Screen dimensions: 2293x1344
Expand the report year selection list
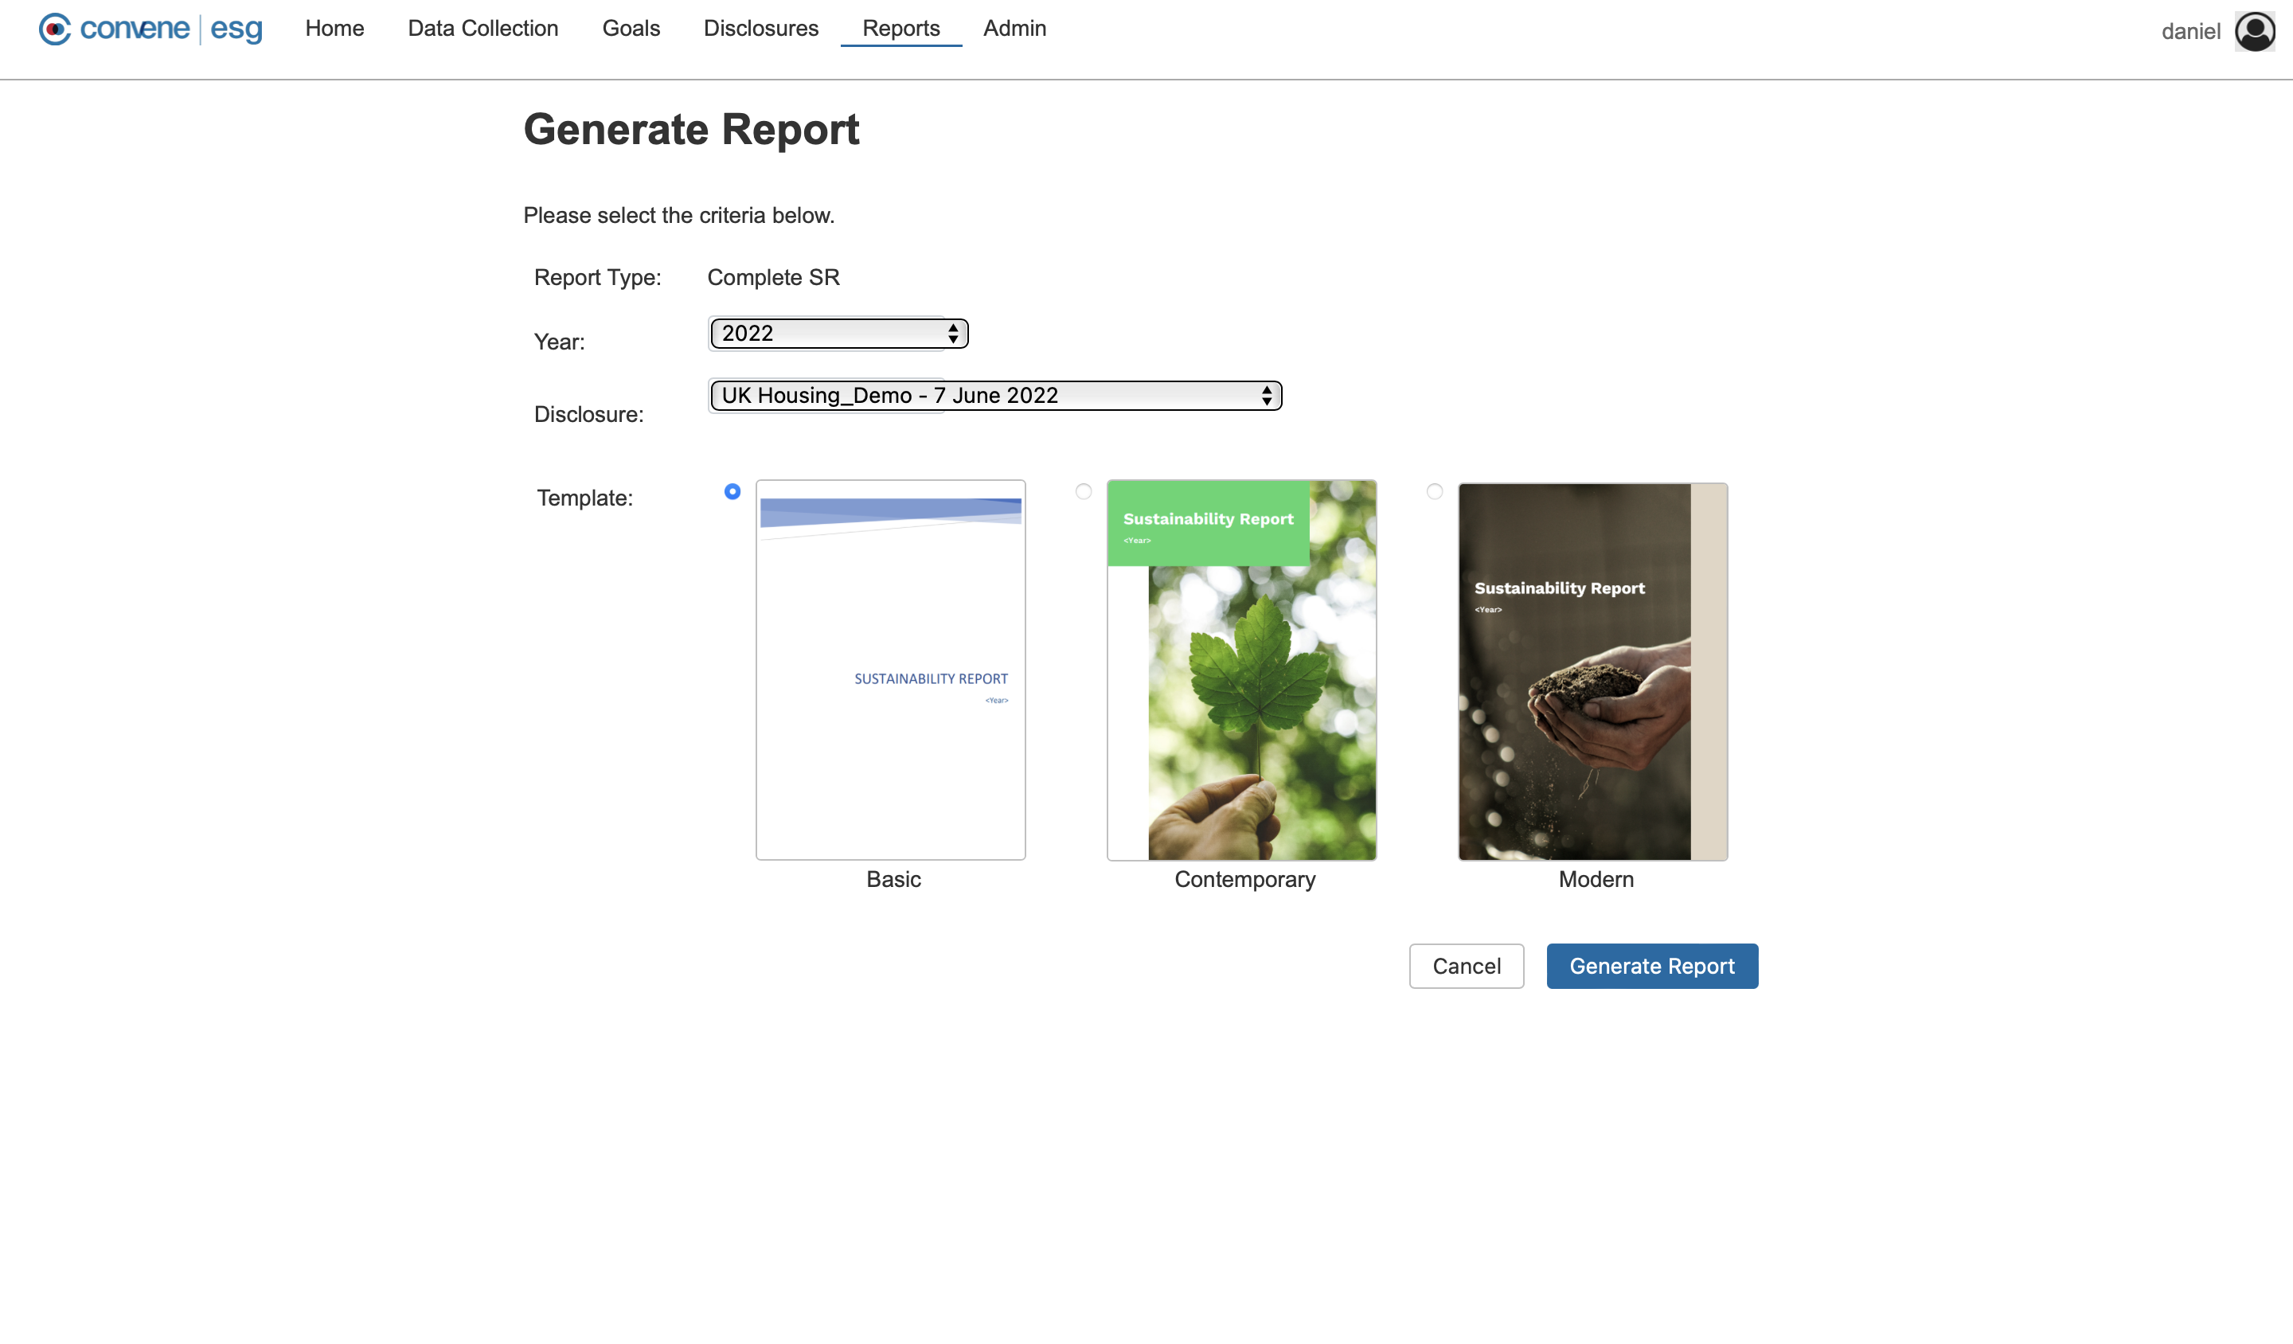[x=835, y=333]
